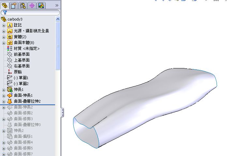
Task: Select the rolled-back 曲面-修剪3 feature
Action: click(23, 119)
